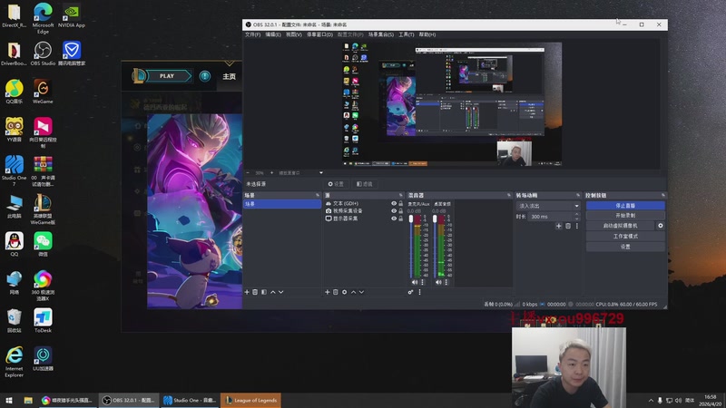The height and width of the screenshot is (408, 726).
Task: Zoom in preview with the plus icon
Action: tap(271, 173)
